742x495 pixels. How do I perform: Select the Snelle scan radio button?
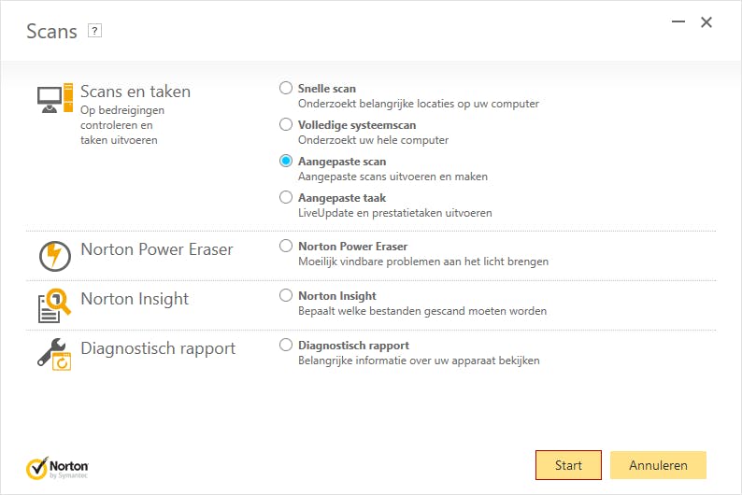pyautogui.click(x=286, y=88)
